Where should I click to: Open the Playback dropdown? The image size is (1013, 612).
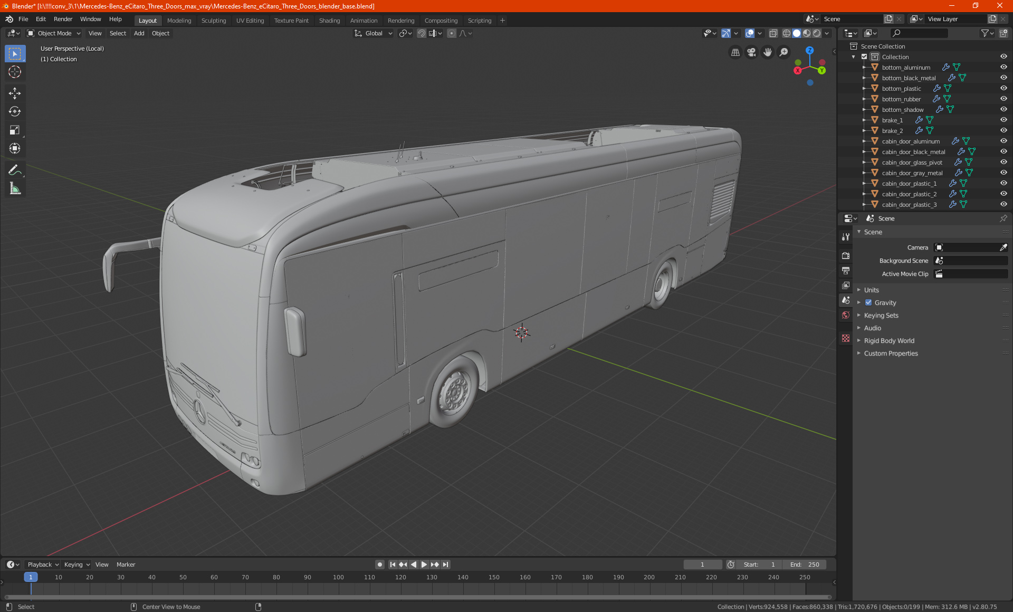coord(43,565)
